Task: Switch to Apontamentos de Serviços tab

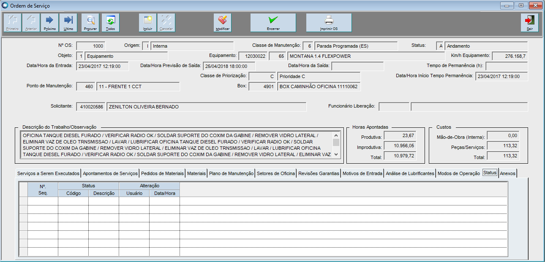Action: click(x=110, y=173)
